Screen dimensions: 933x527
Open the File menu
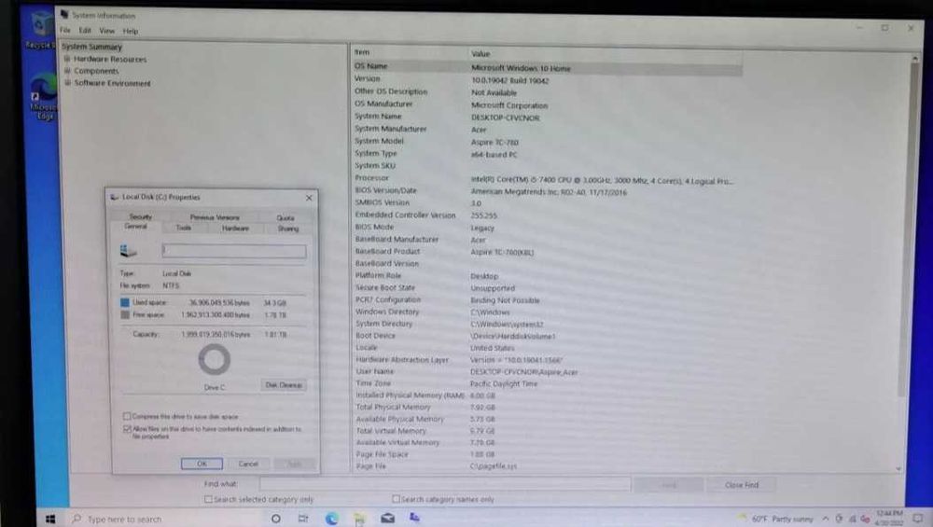click(x=65, y=31)
